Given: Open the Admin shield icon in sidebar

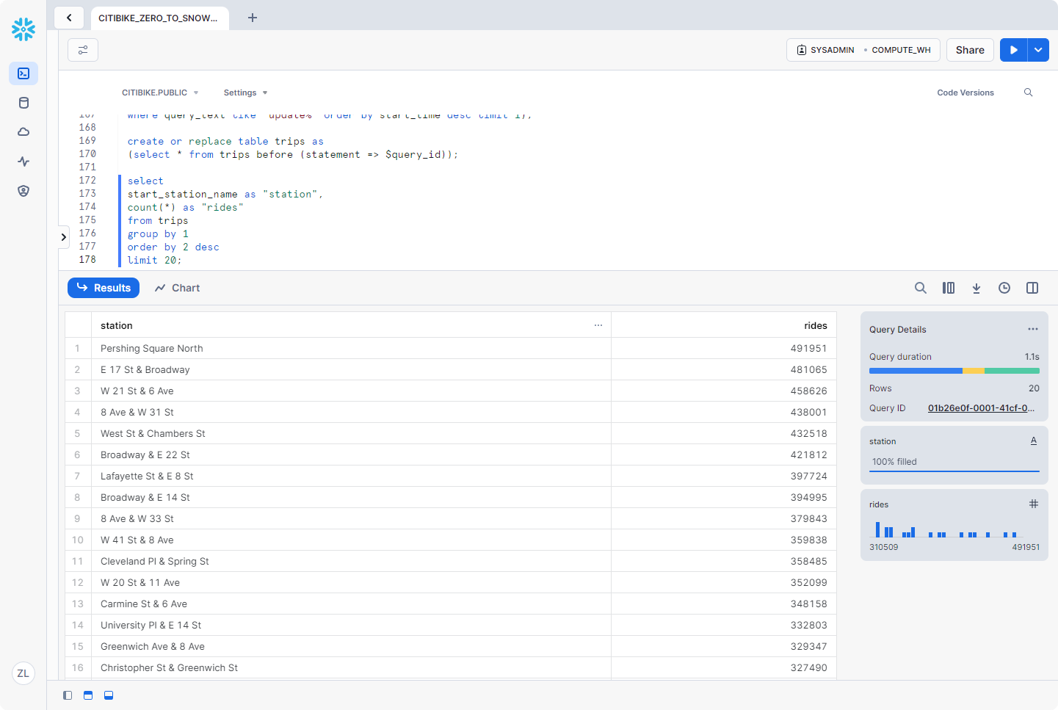Looking at the screenshot, I should [23, 191].
